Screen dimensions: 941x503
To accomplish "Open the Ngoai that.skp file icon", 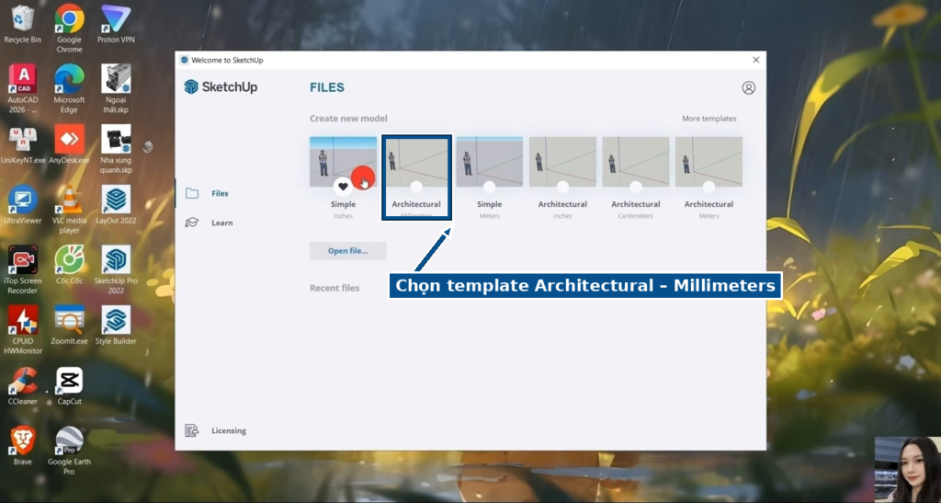I will [x=116, y=88].
